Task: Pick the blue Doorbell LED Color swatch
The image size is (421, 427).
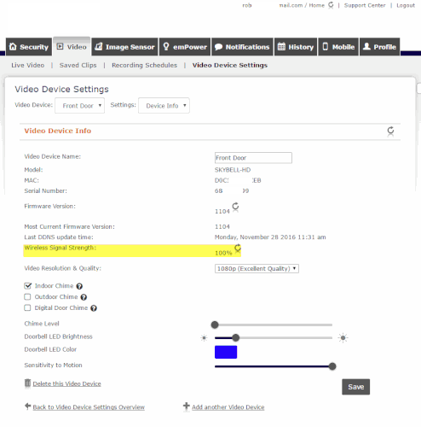Action: click(226, 352)
